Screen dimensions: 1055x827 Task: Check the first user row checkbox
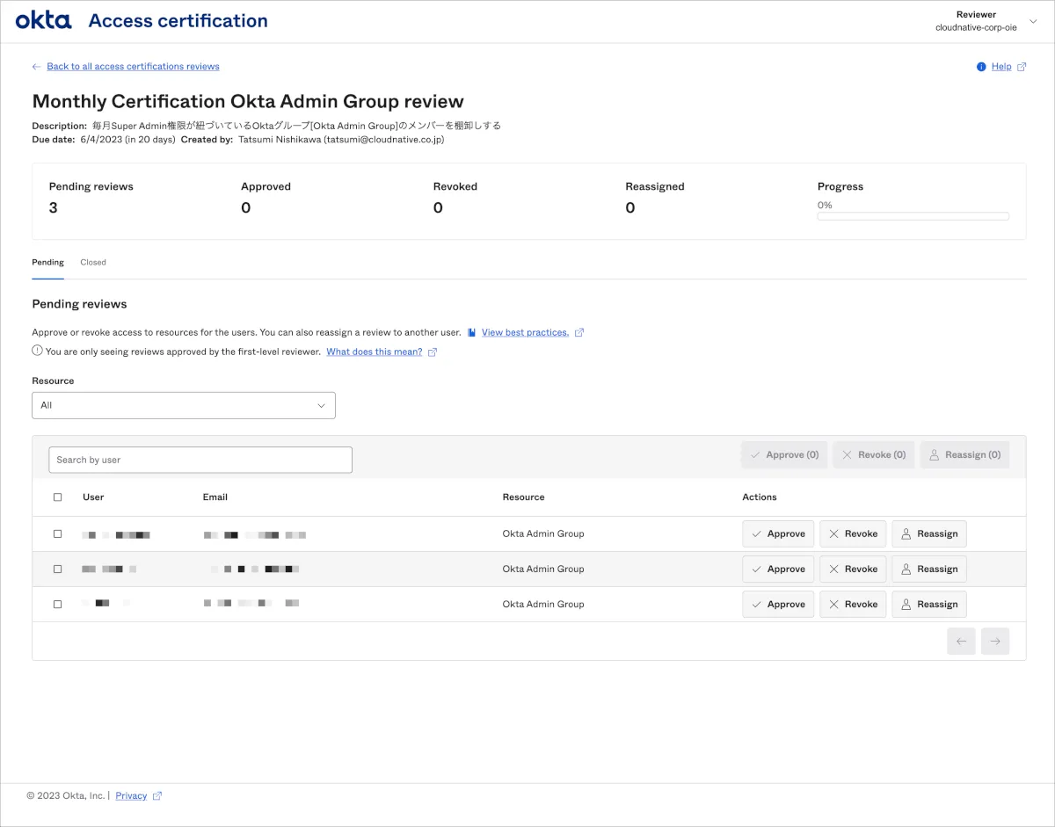[x=58, y=533]
